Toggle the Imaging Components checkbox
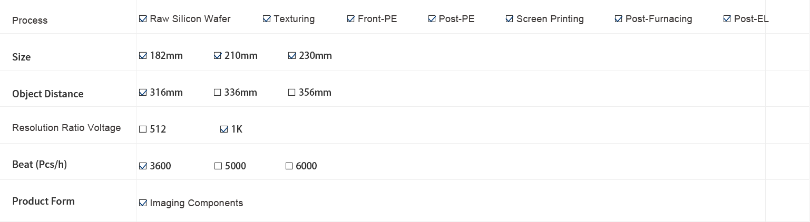Screen dimensions: 810x222 [x=143, y=203]
